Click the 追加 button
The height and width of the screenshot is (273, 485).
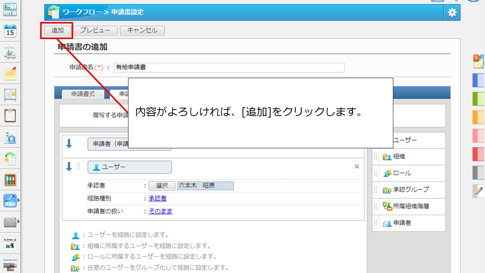(x=58, y=30)
